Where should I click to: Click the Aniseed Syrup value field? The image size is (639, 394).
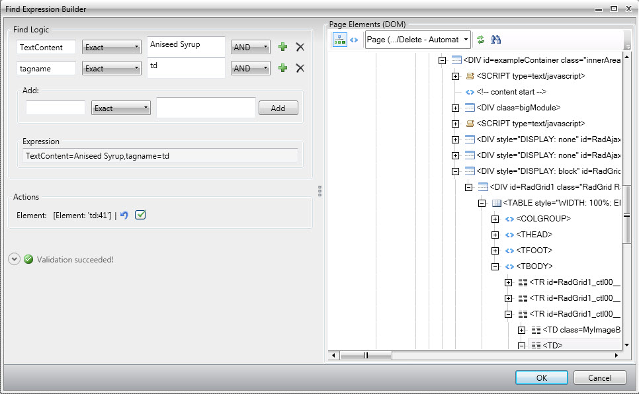[186, 46]
